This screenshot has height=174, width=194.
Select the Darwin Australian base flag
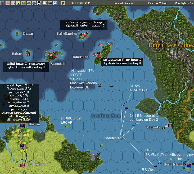click(22, 125)
